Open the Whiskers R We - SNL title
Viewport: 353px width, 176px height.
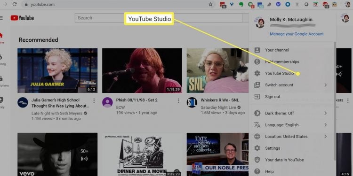[x=220, y=100]
